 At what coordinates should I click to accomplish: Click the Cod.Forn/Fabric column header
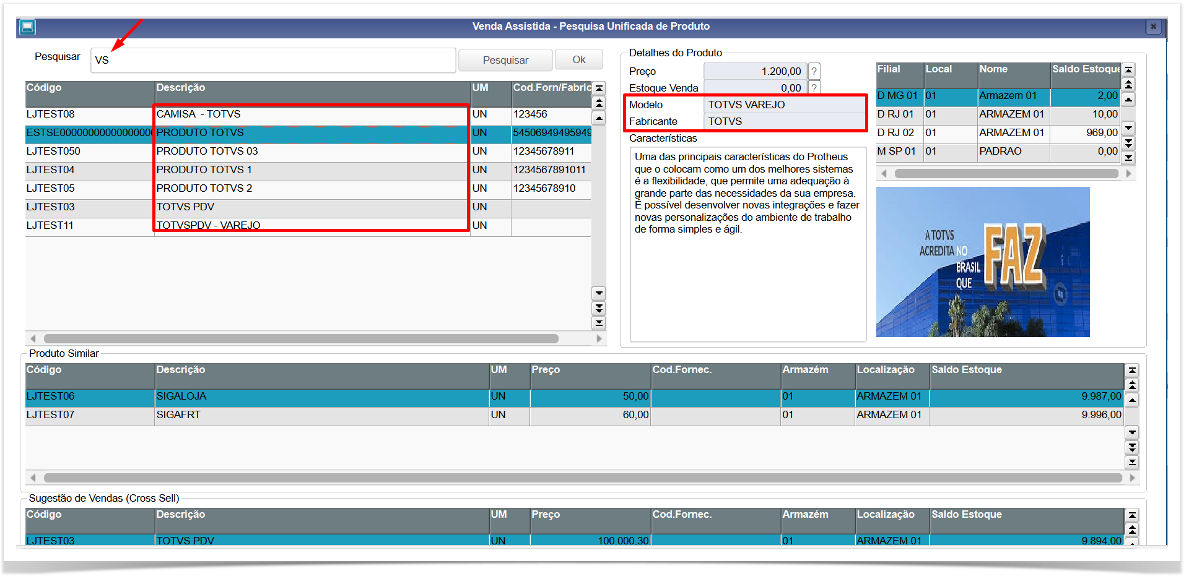point(551,94)
